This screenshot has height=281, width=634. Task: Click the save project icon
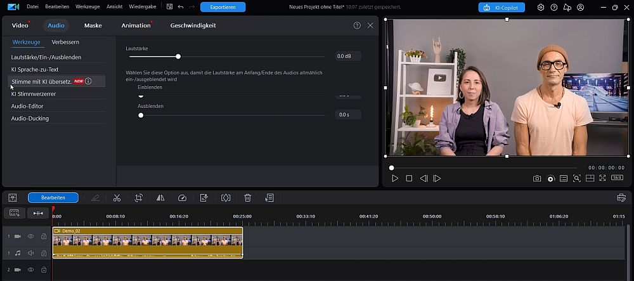[169, 7]
